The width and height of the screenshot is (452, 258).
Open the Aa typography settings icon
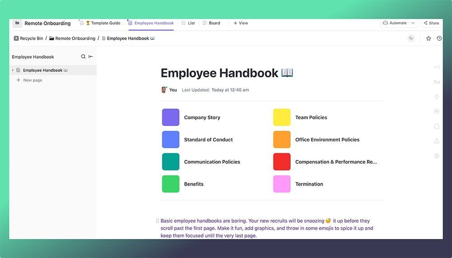point(437,82)
